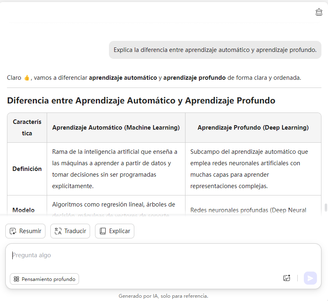The image size is (328, 301).
Task: Click the user's question message bubble
Action: click(x=215, y=50)
